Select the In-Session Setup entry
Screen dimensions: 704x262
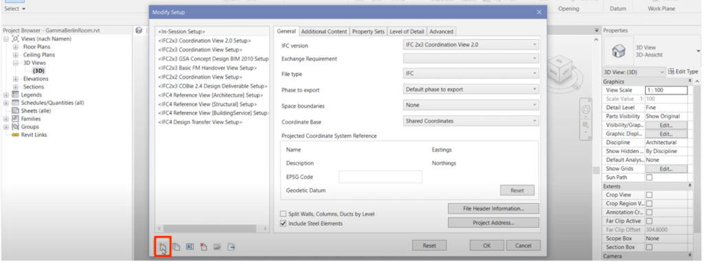coord(181,32)
